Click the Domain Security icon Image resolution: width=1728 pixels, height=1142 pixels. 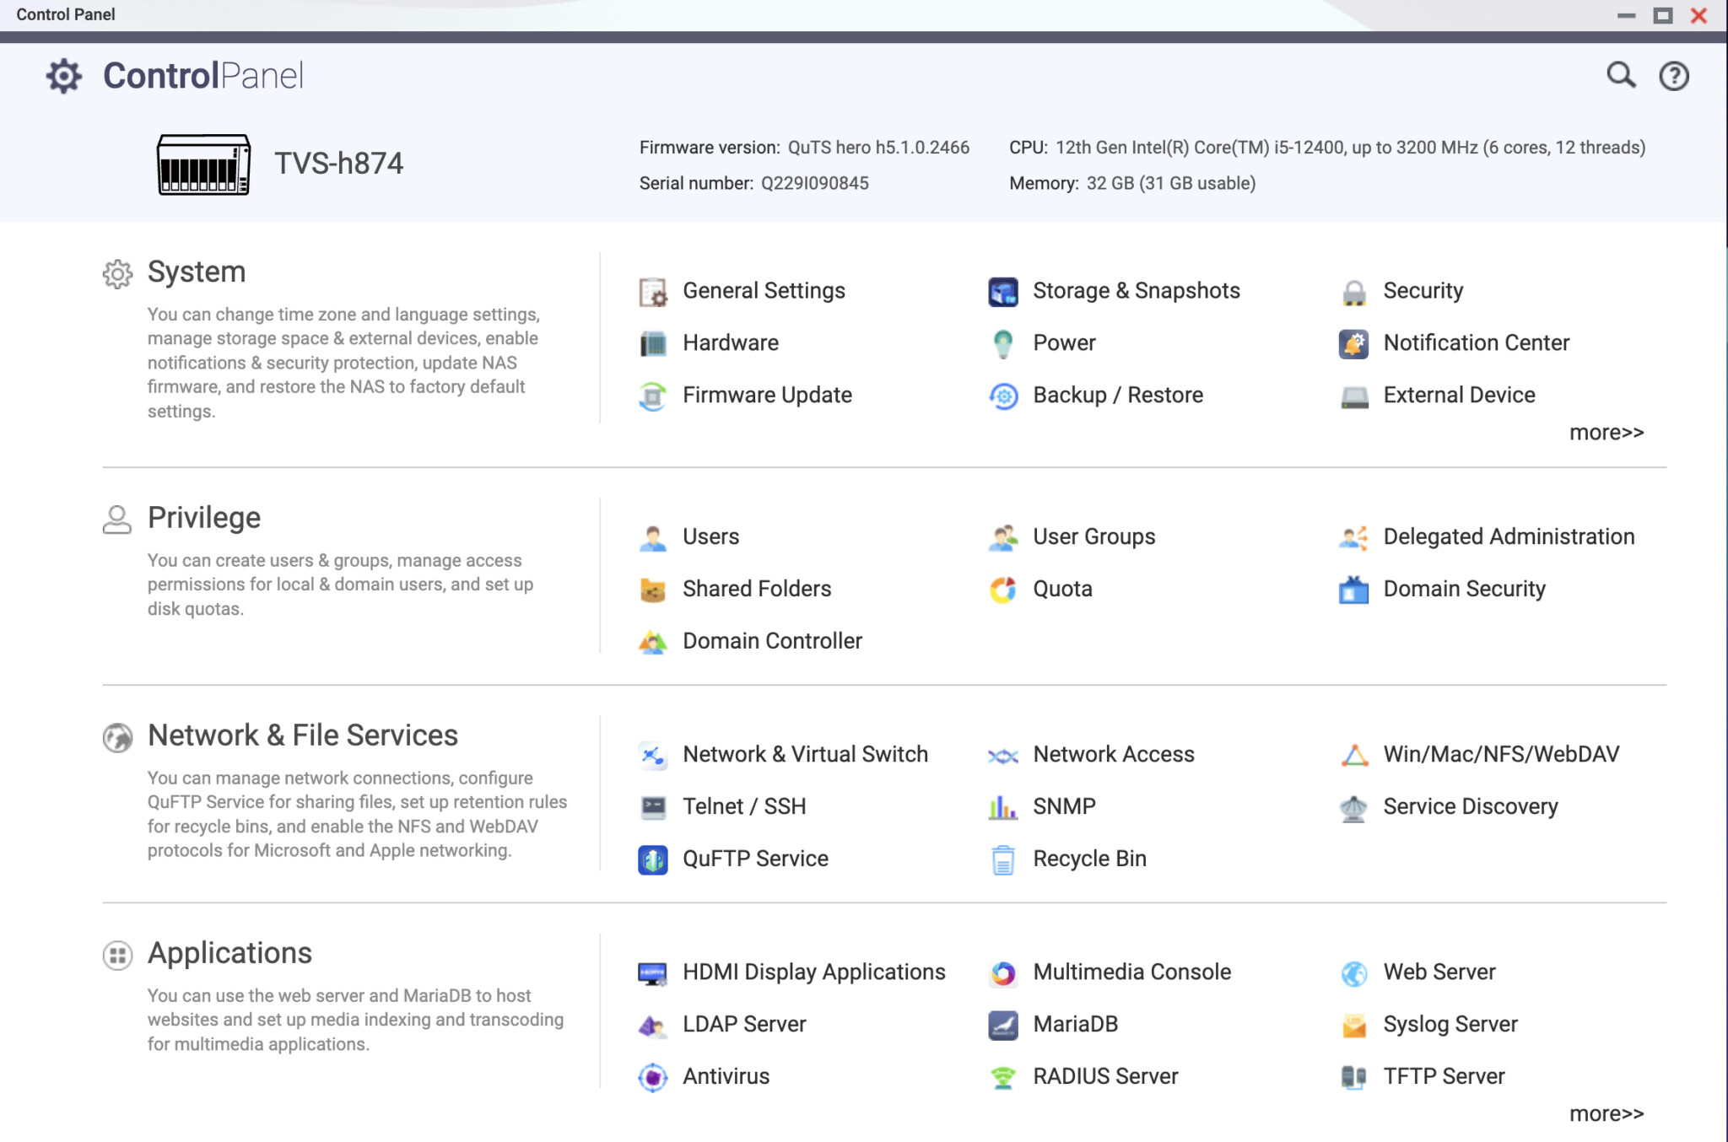pos(1353,590)
